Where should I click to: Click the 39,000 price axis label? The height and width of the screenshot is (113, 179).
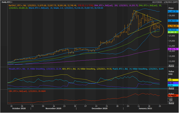pyautogui.click(x=172, y=15)
